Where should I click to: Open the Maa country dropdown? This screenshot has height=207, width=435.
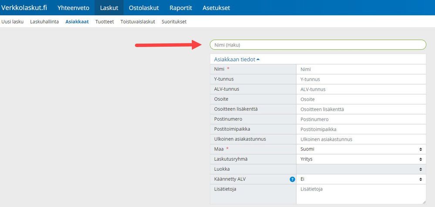[361, 149]
